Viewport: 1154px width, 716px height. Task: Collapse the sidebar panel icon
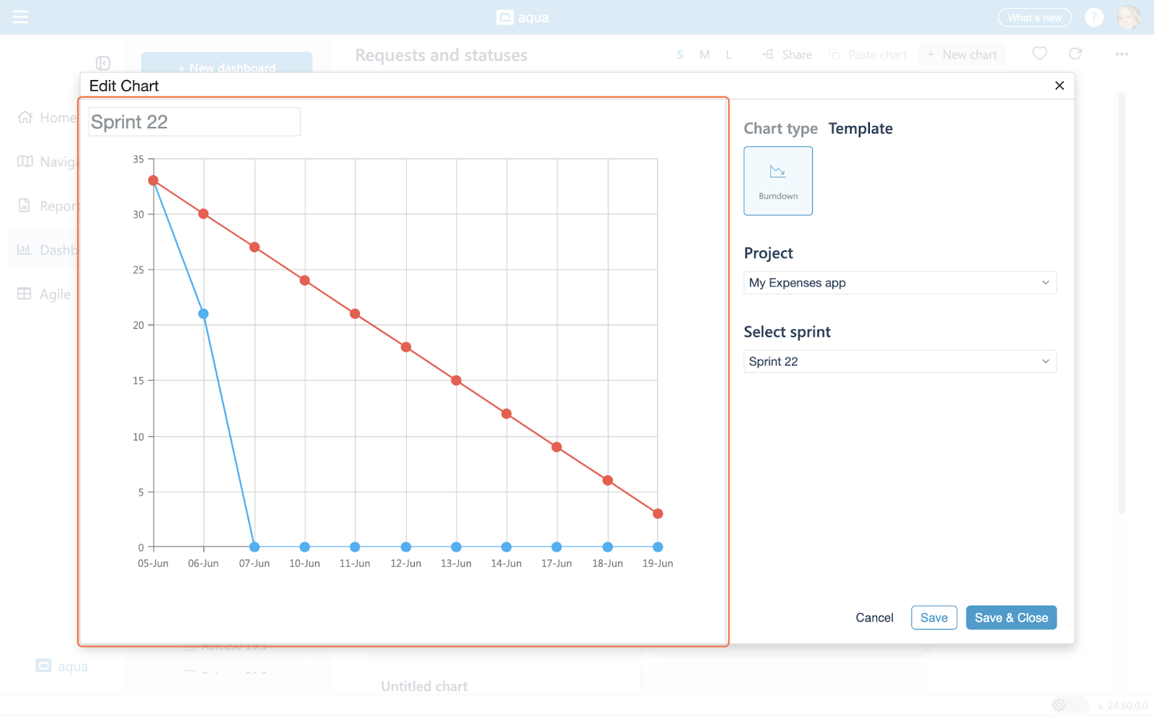103,63
